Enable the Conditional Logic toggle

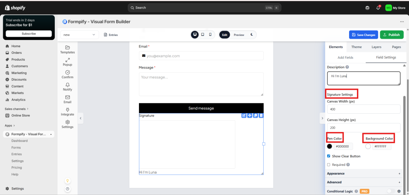pos(390,191)
